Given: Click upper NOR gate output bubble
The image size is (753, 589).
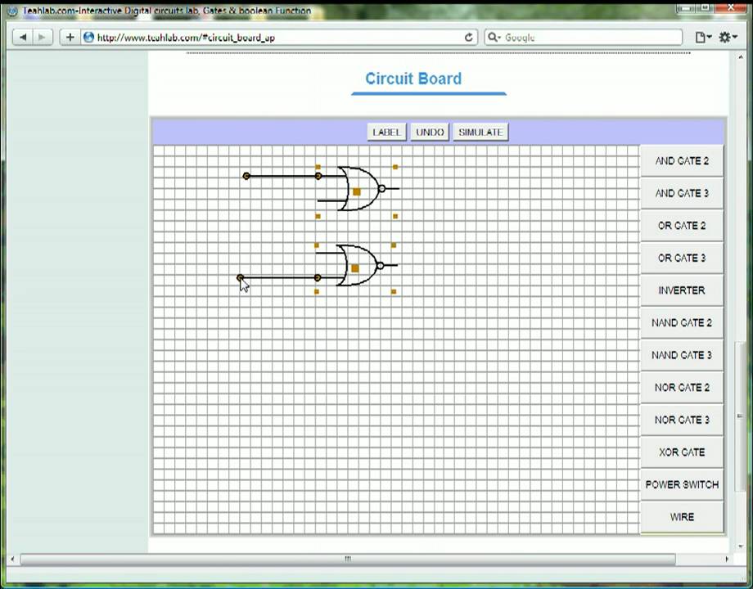Looking at the screenshot, I should (x=381, y=189).
